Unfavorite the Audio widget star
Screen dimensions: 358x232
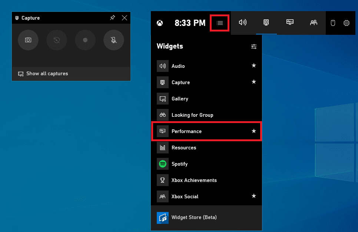point(253,66)
